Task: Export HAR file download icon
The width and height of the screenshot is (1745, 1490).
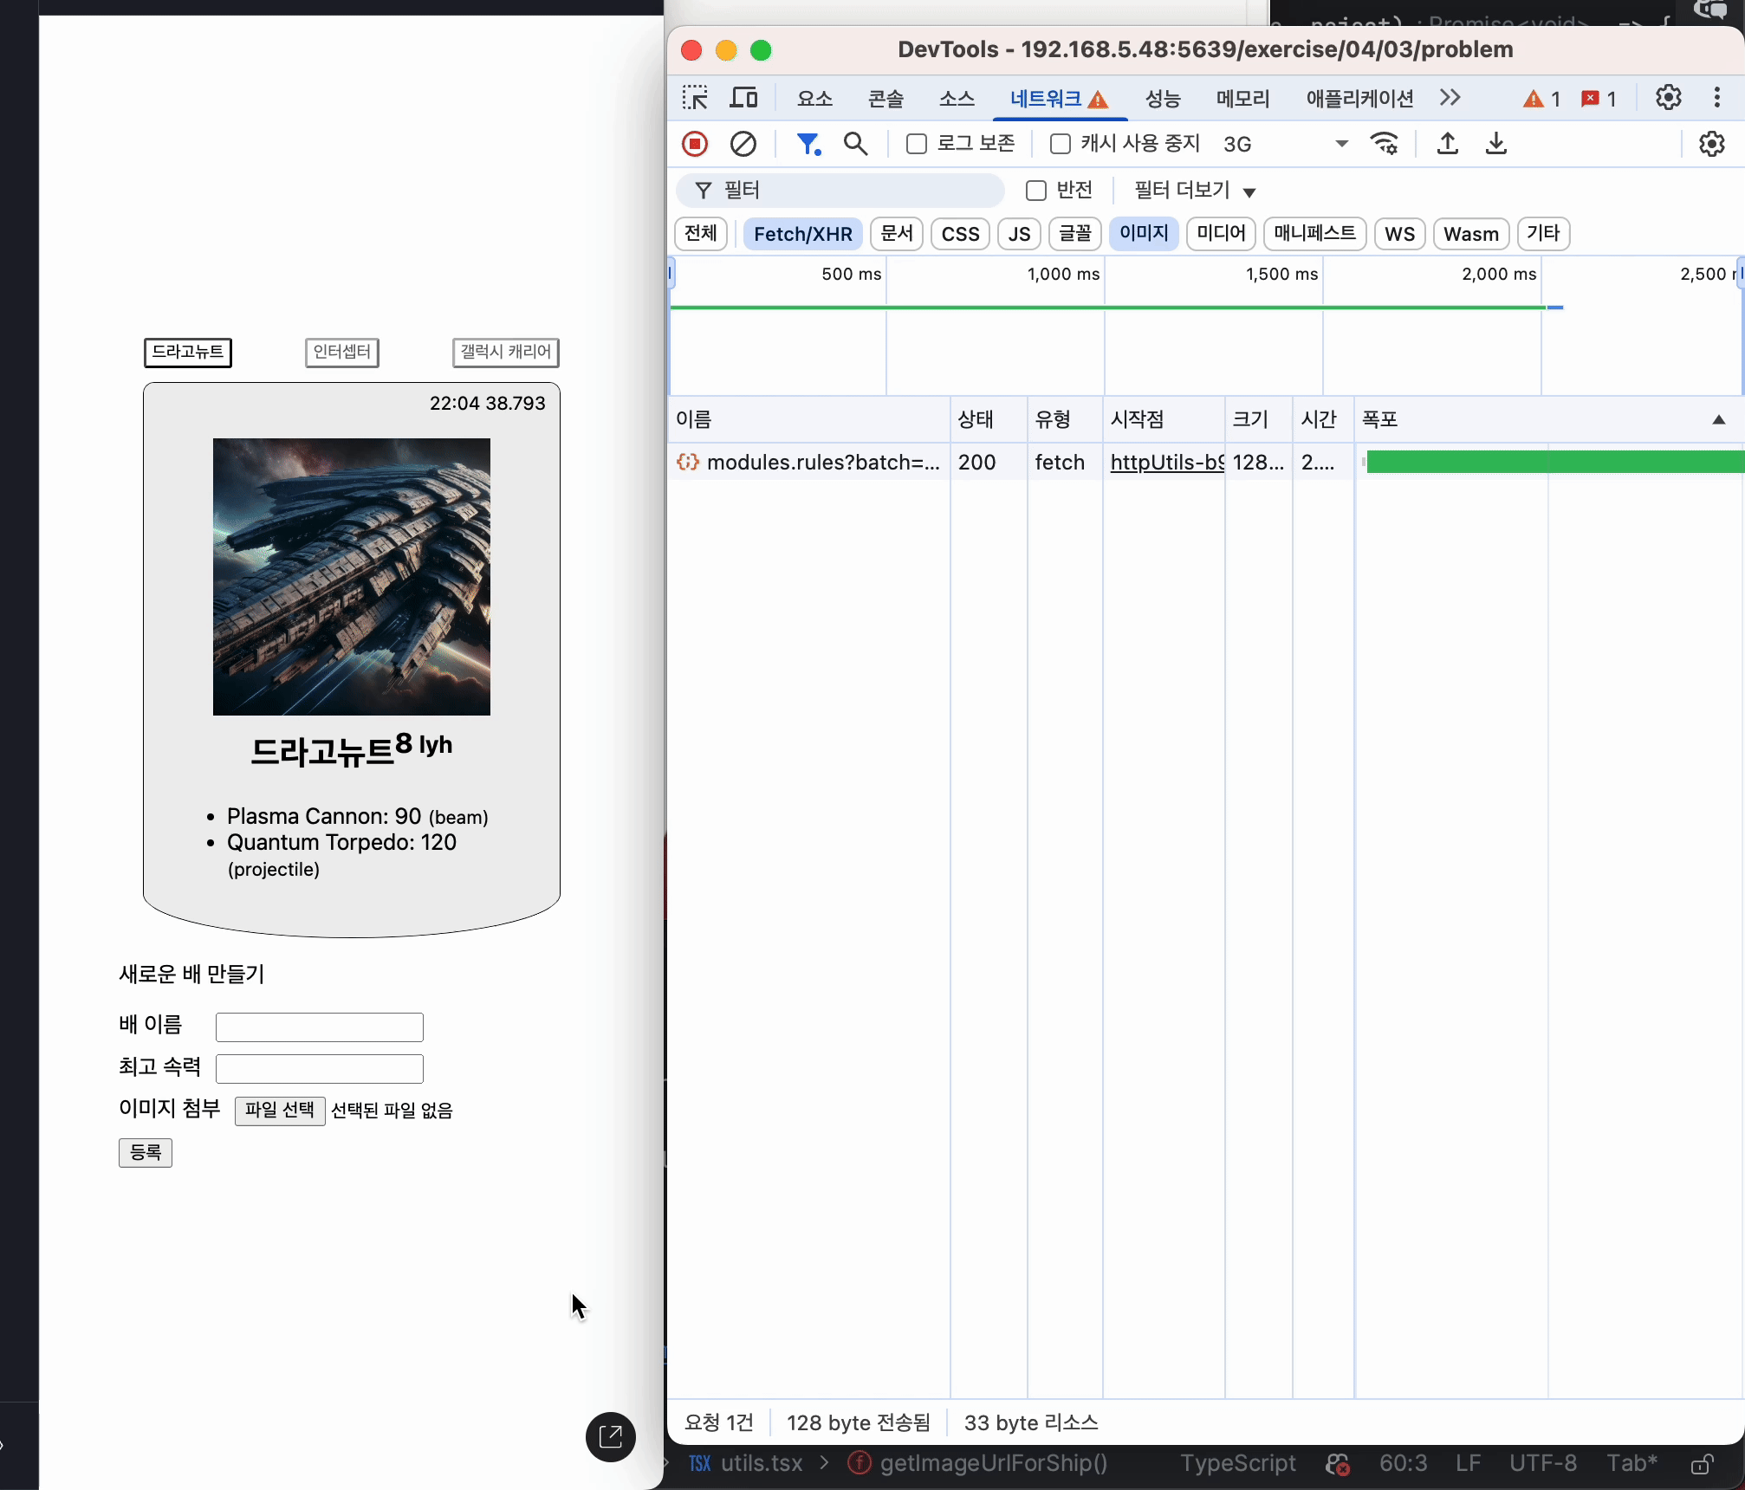Action: [x=1496, y=144]
